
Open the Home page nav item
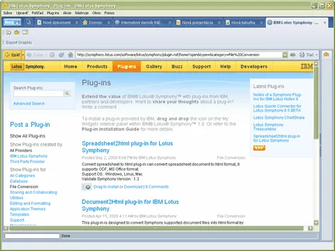pyautogui.click(x=70, y=66)
